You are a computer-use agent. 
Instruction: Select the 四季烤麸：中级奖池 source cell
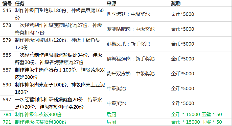coord(138,14)
